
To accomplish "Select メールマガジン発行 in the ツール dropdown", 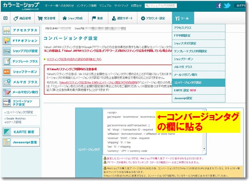I will [198, 75].
